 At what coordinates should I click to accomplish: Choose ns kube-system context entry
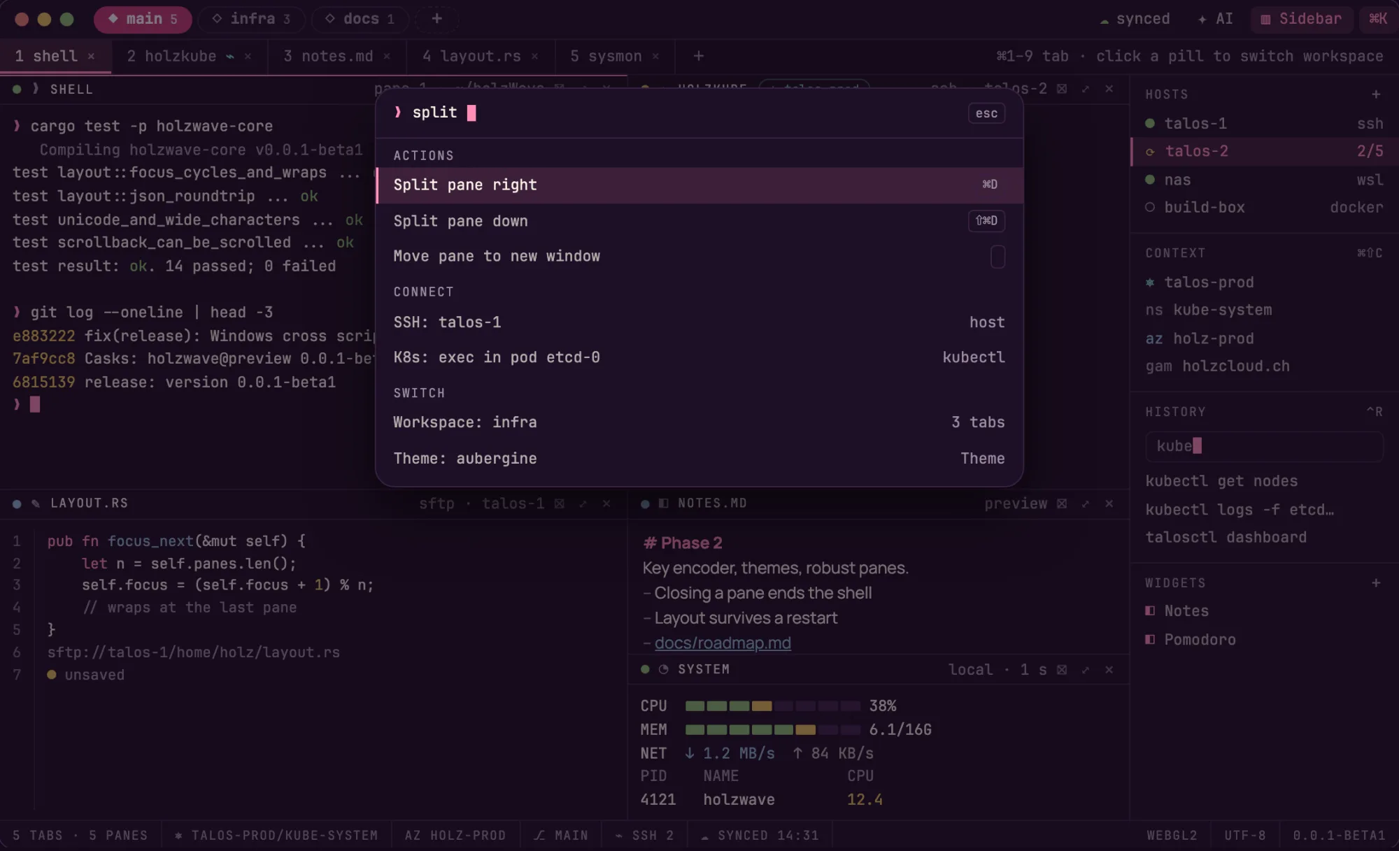click(1265, 310)
